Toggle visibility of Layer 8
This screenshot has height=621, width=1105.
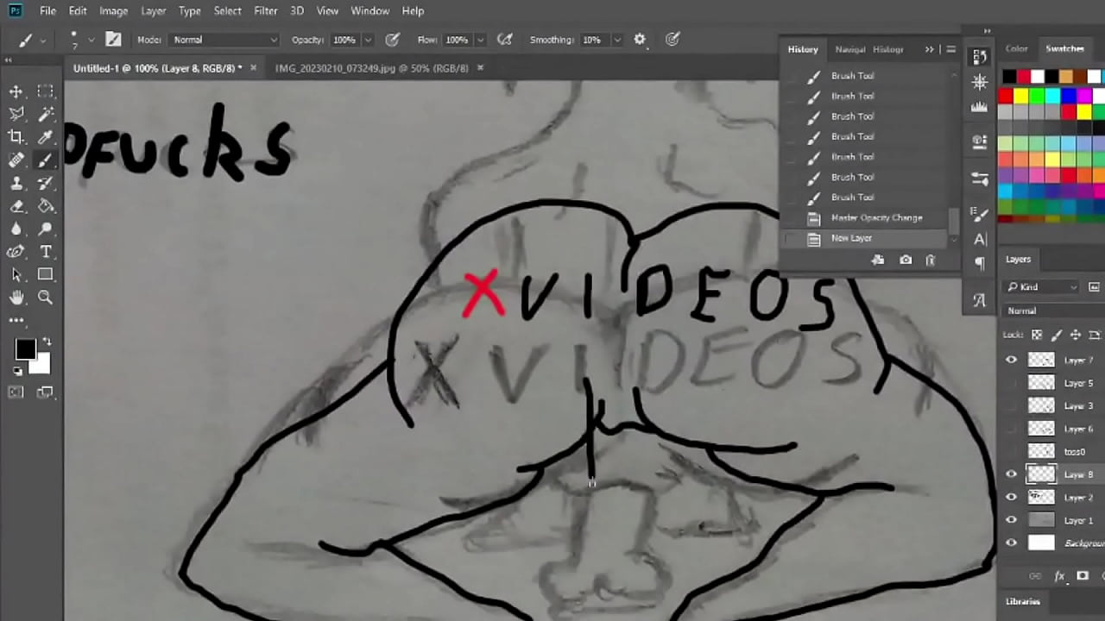click(x=1011, y=474)
